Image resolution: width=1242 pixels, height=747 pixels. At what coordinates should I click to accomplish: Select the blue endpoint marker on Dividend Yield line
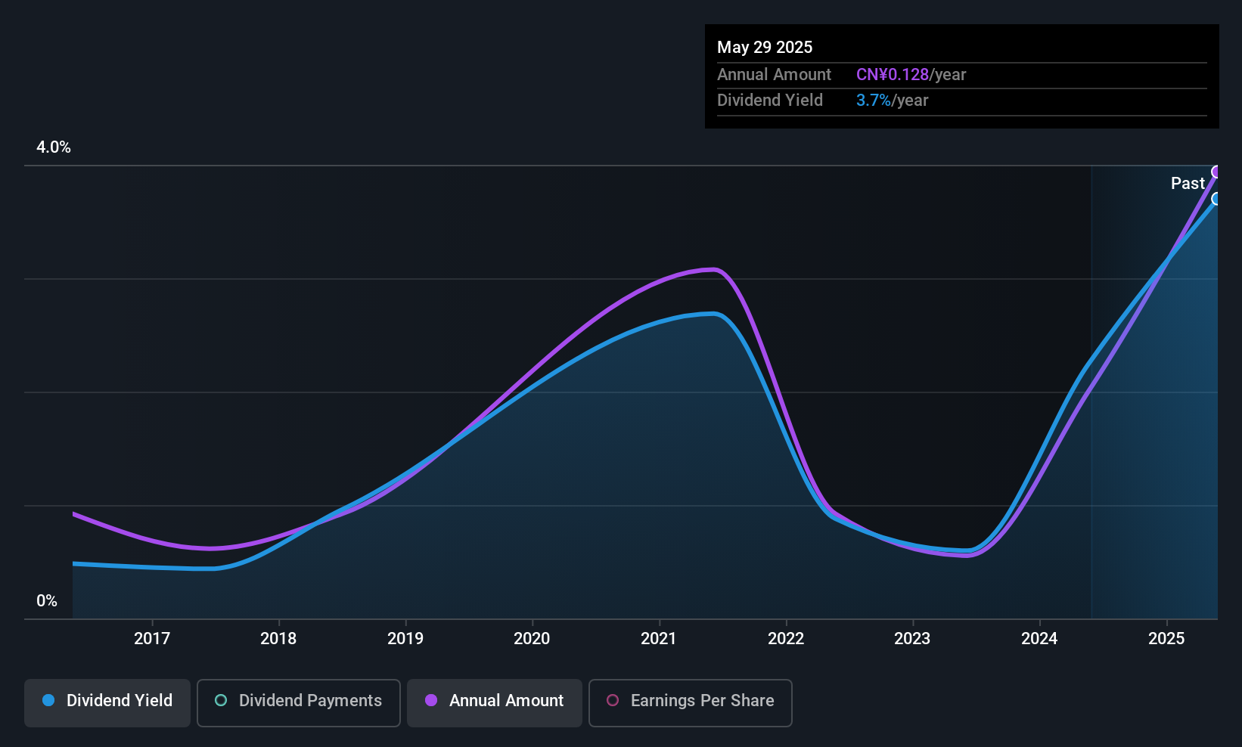[x=1216, y=199]
